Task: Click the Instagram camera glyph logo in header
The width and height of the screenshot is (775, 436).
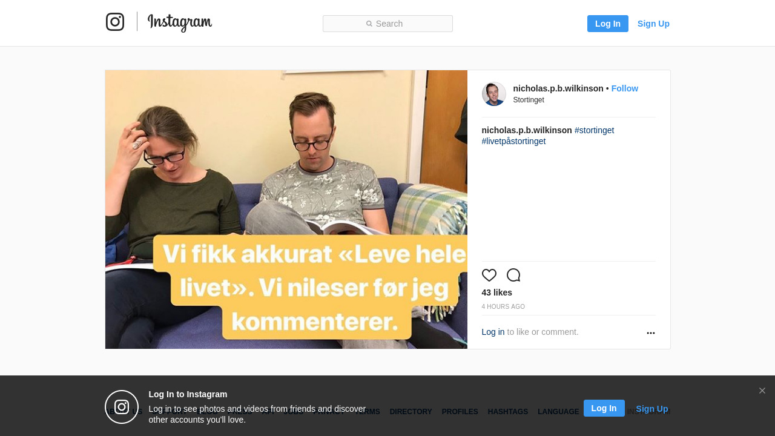Action: [x=115, y=22]
